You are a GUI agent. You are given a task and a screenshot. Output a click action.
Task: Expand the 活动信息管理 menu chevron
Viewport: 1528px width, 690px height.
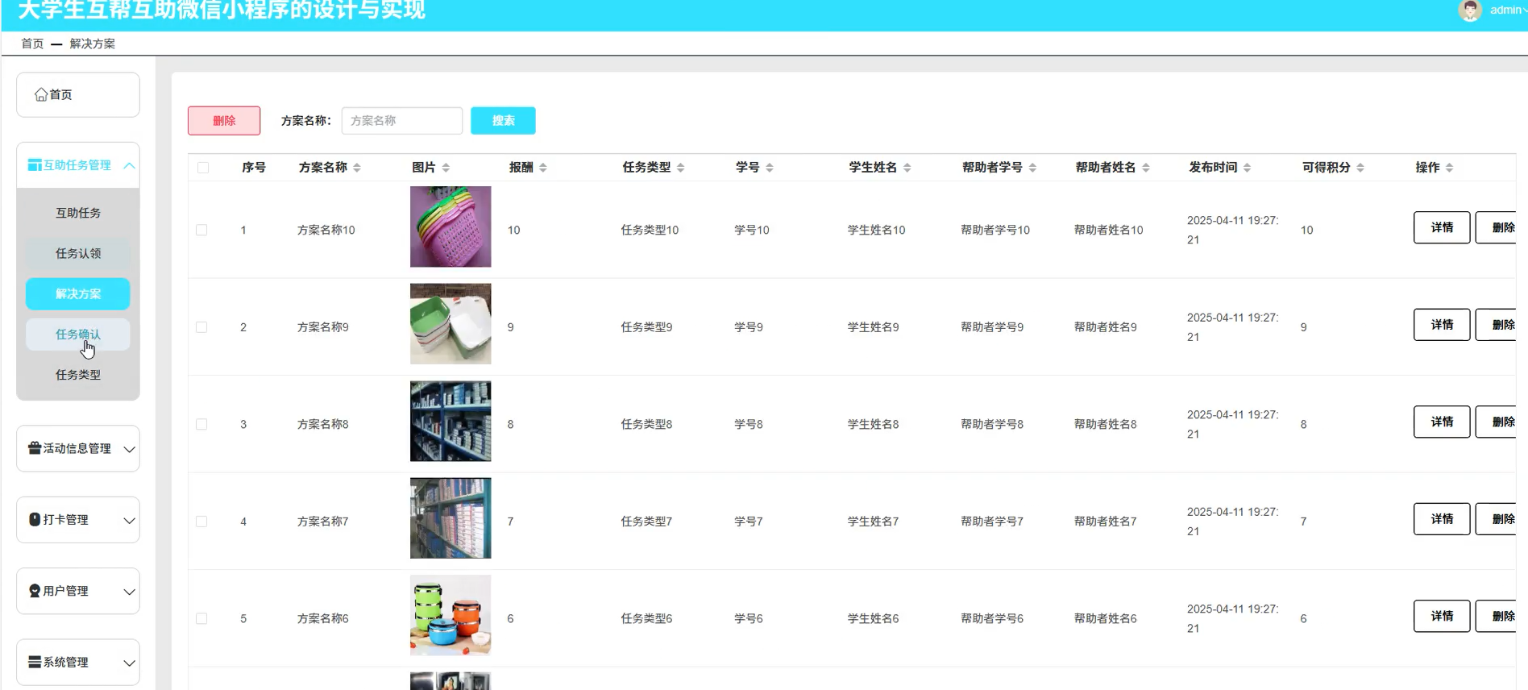pos(129,449)
